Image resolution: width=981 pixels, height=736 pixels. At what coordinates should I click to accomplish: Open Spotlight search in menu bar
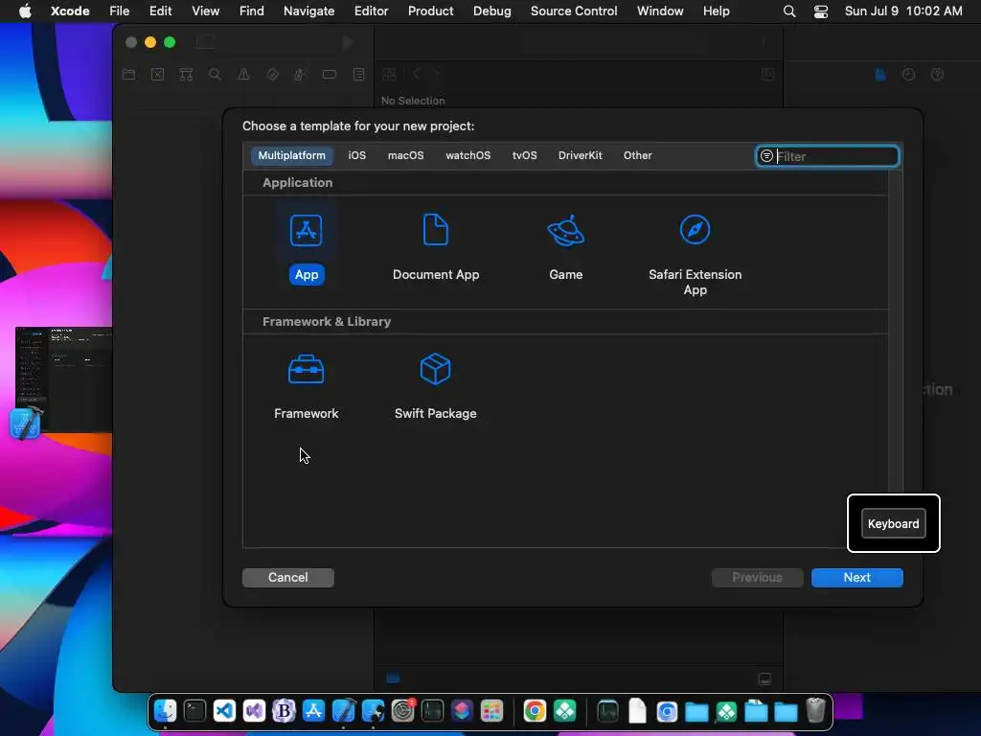789,11
